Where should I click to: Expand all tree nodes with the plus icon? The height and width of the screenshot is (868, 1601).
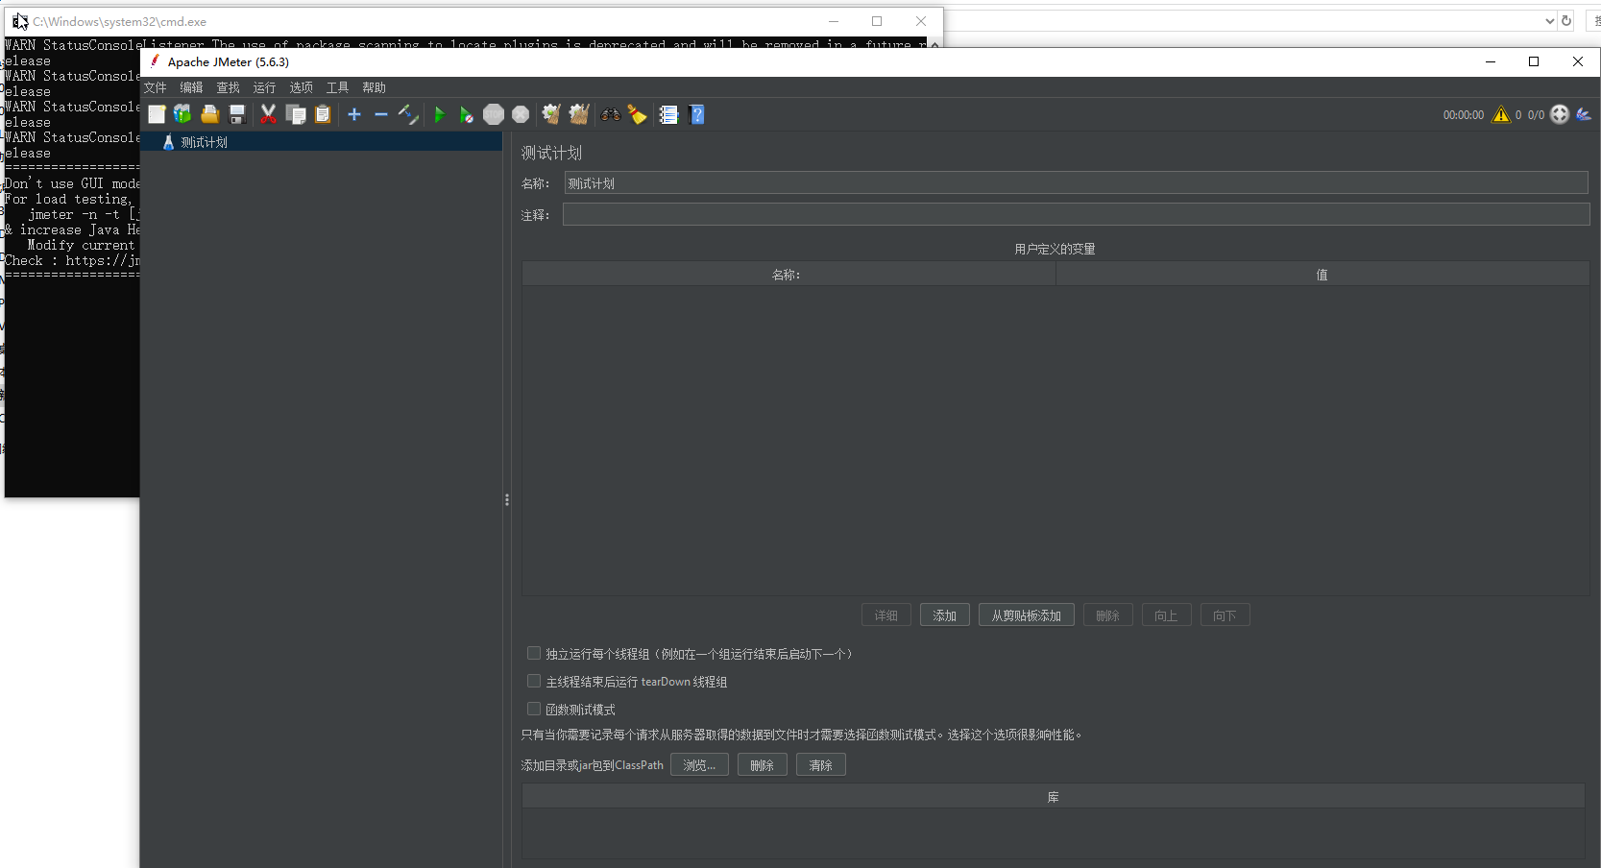point(353,114)
